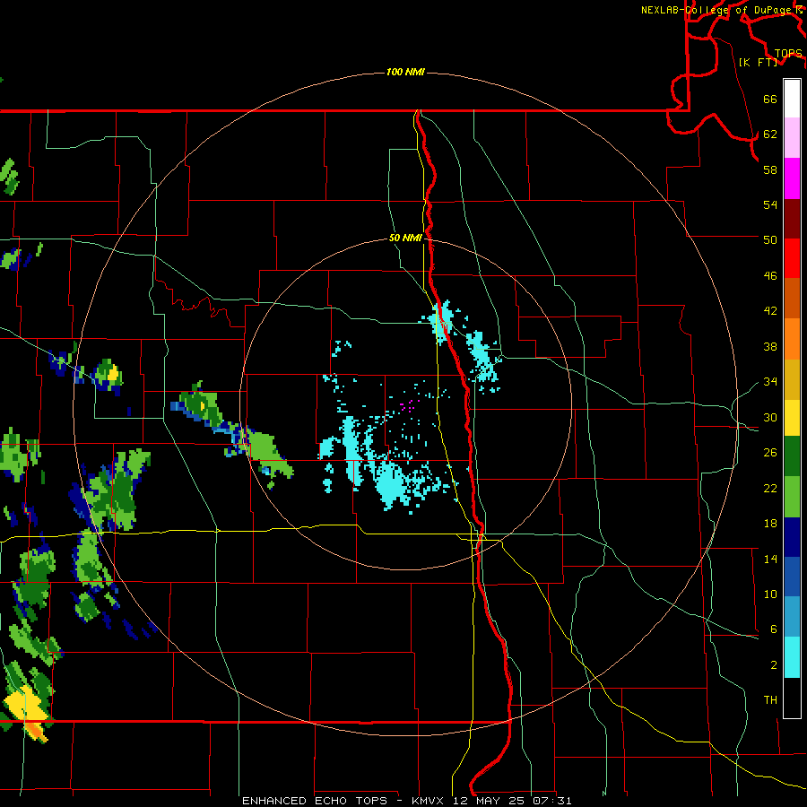Viewport: 807px width, 807px height.
Task: Click legend value 6
Action: tap(773, 629)
